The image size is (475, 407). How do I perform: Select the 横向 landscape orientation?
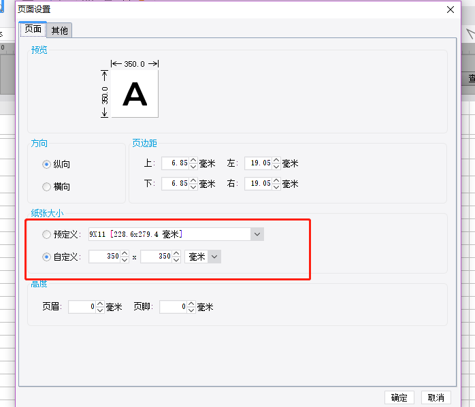click(46, 186)
